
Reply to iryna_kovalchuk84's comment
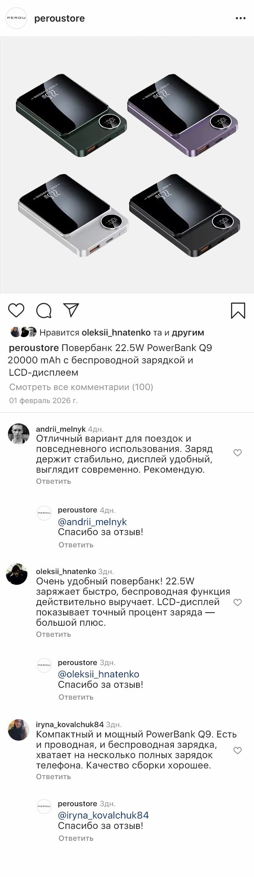tap(54, 776)
